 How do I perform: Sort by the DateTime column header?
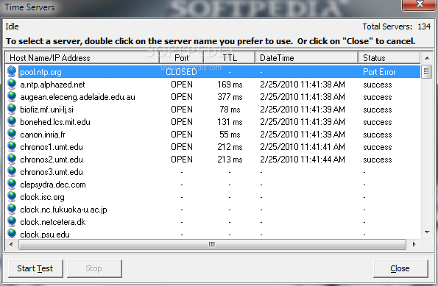pos(306,58)
